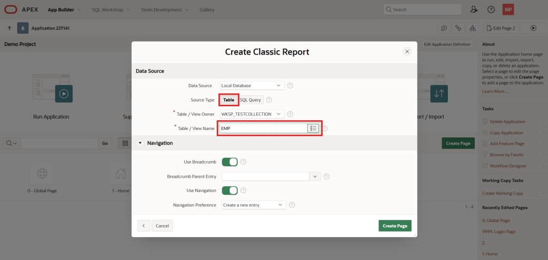The height and width of the screenshot is (260, 548).
Task: Open the 1 - Home page icon
Action: pyautogui.click(x=120, y=173)
